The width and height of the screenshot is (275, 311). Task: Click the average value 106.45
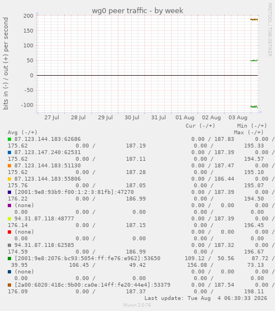click(79, 265)
